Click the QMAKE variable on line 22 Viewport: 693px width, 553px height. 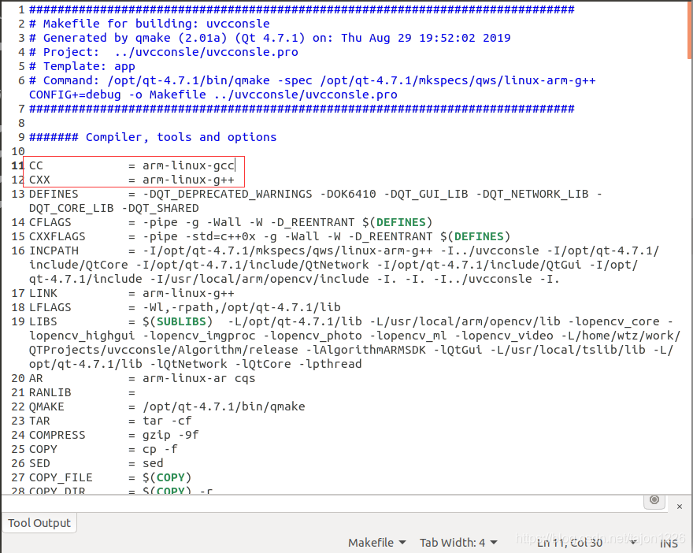click(46, 406)
